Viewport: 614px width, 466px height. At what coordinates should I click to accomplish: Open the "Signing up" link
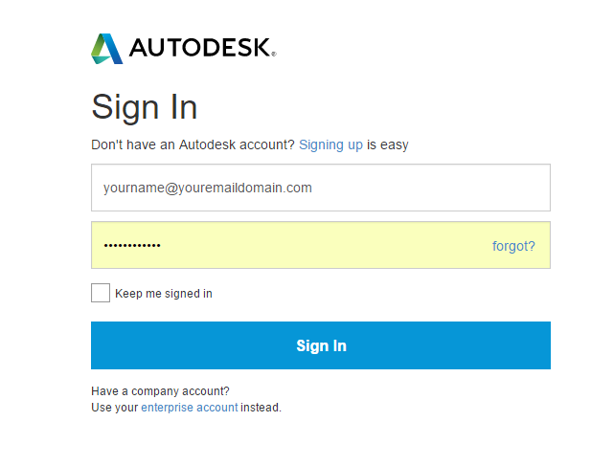330,144
